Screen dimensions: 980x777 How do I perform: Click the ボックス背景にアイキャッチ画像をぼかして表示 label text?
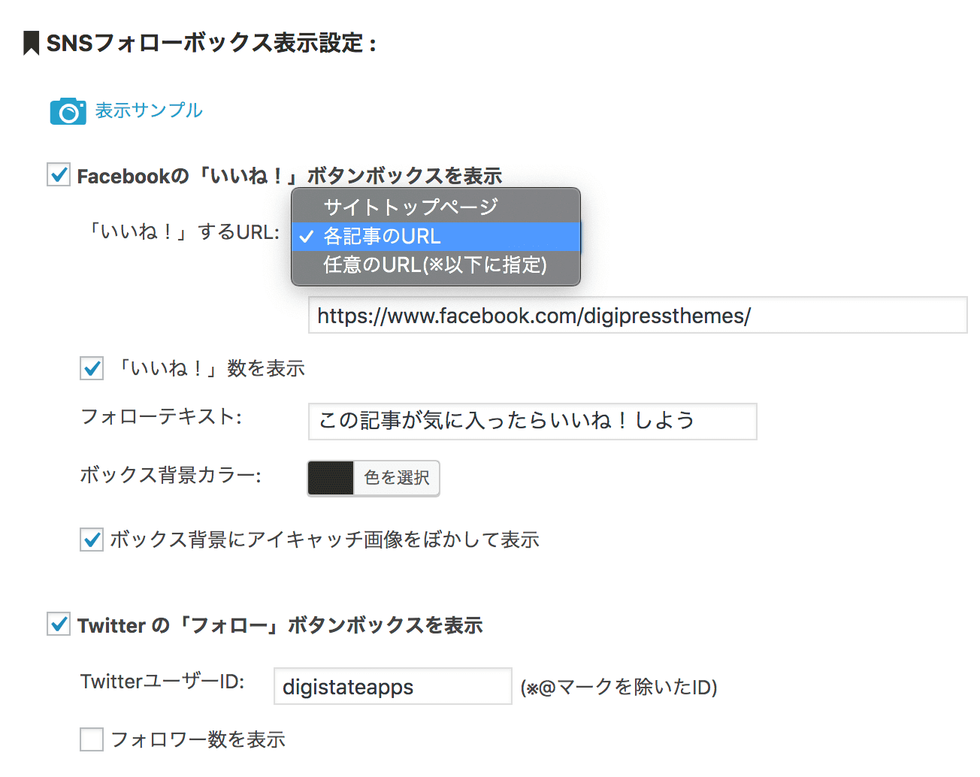[325, 540]
